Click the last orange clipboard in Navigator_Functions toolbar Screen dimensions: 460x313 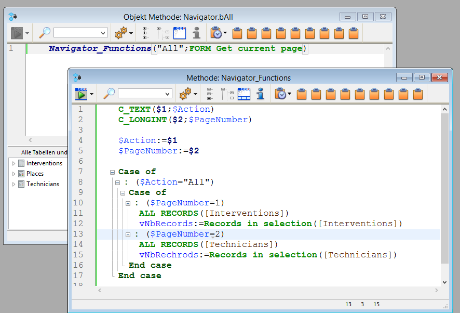[x=418, y=94]
